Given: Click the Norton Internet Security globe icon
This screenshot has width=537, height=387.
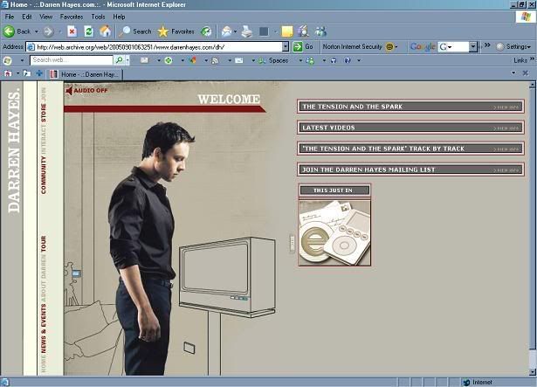Looking at the screenshot, I should [x=389, y=46].
